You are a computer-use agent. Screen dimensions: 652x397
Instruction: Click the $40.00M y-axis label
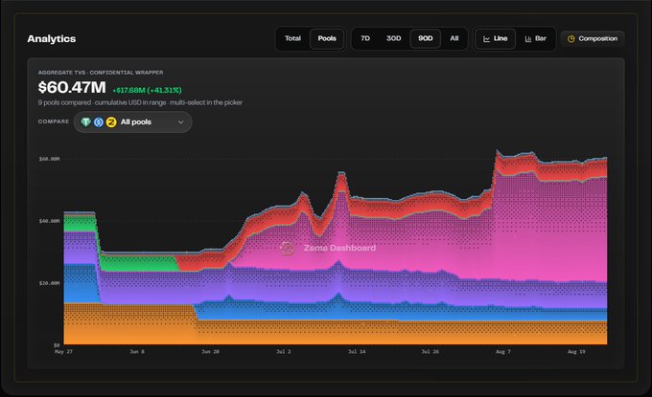pyautogui.click(x=50, y=221)
